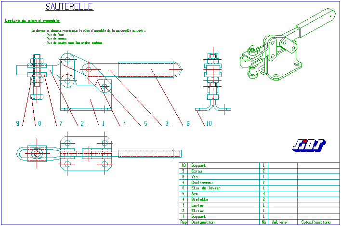
Task: Click the 'Spécifications' column header
Action: 315,222
